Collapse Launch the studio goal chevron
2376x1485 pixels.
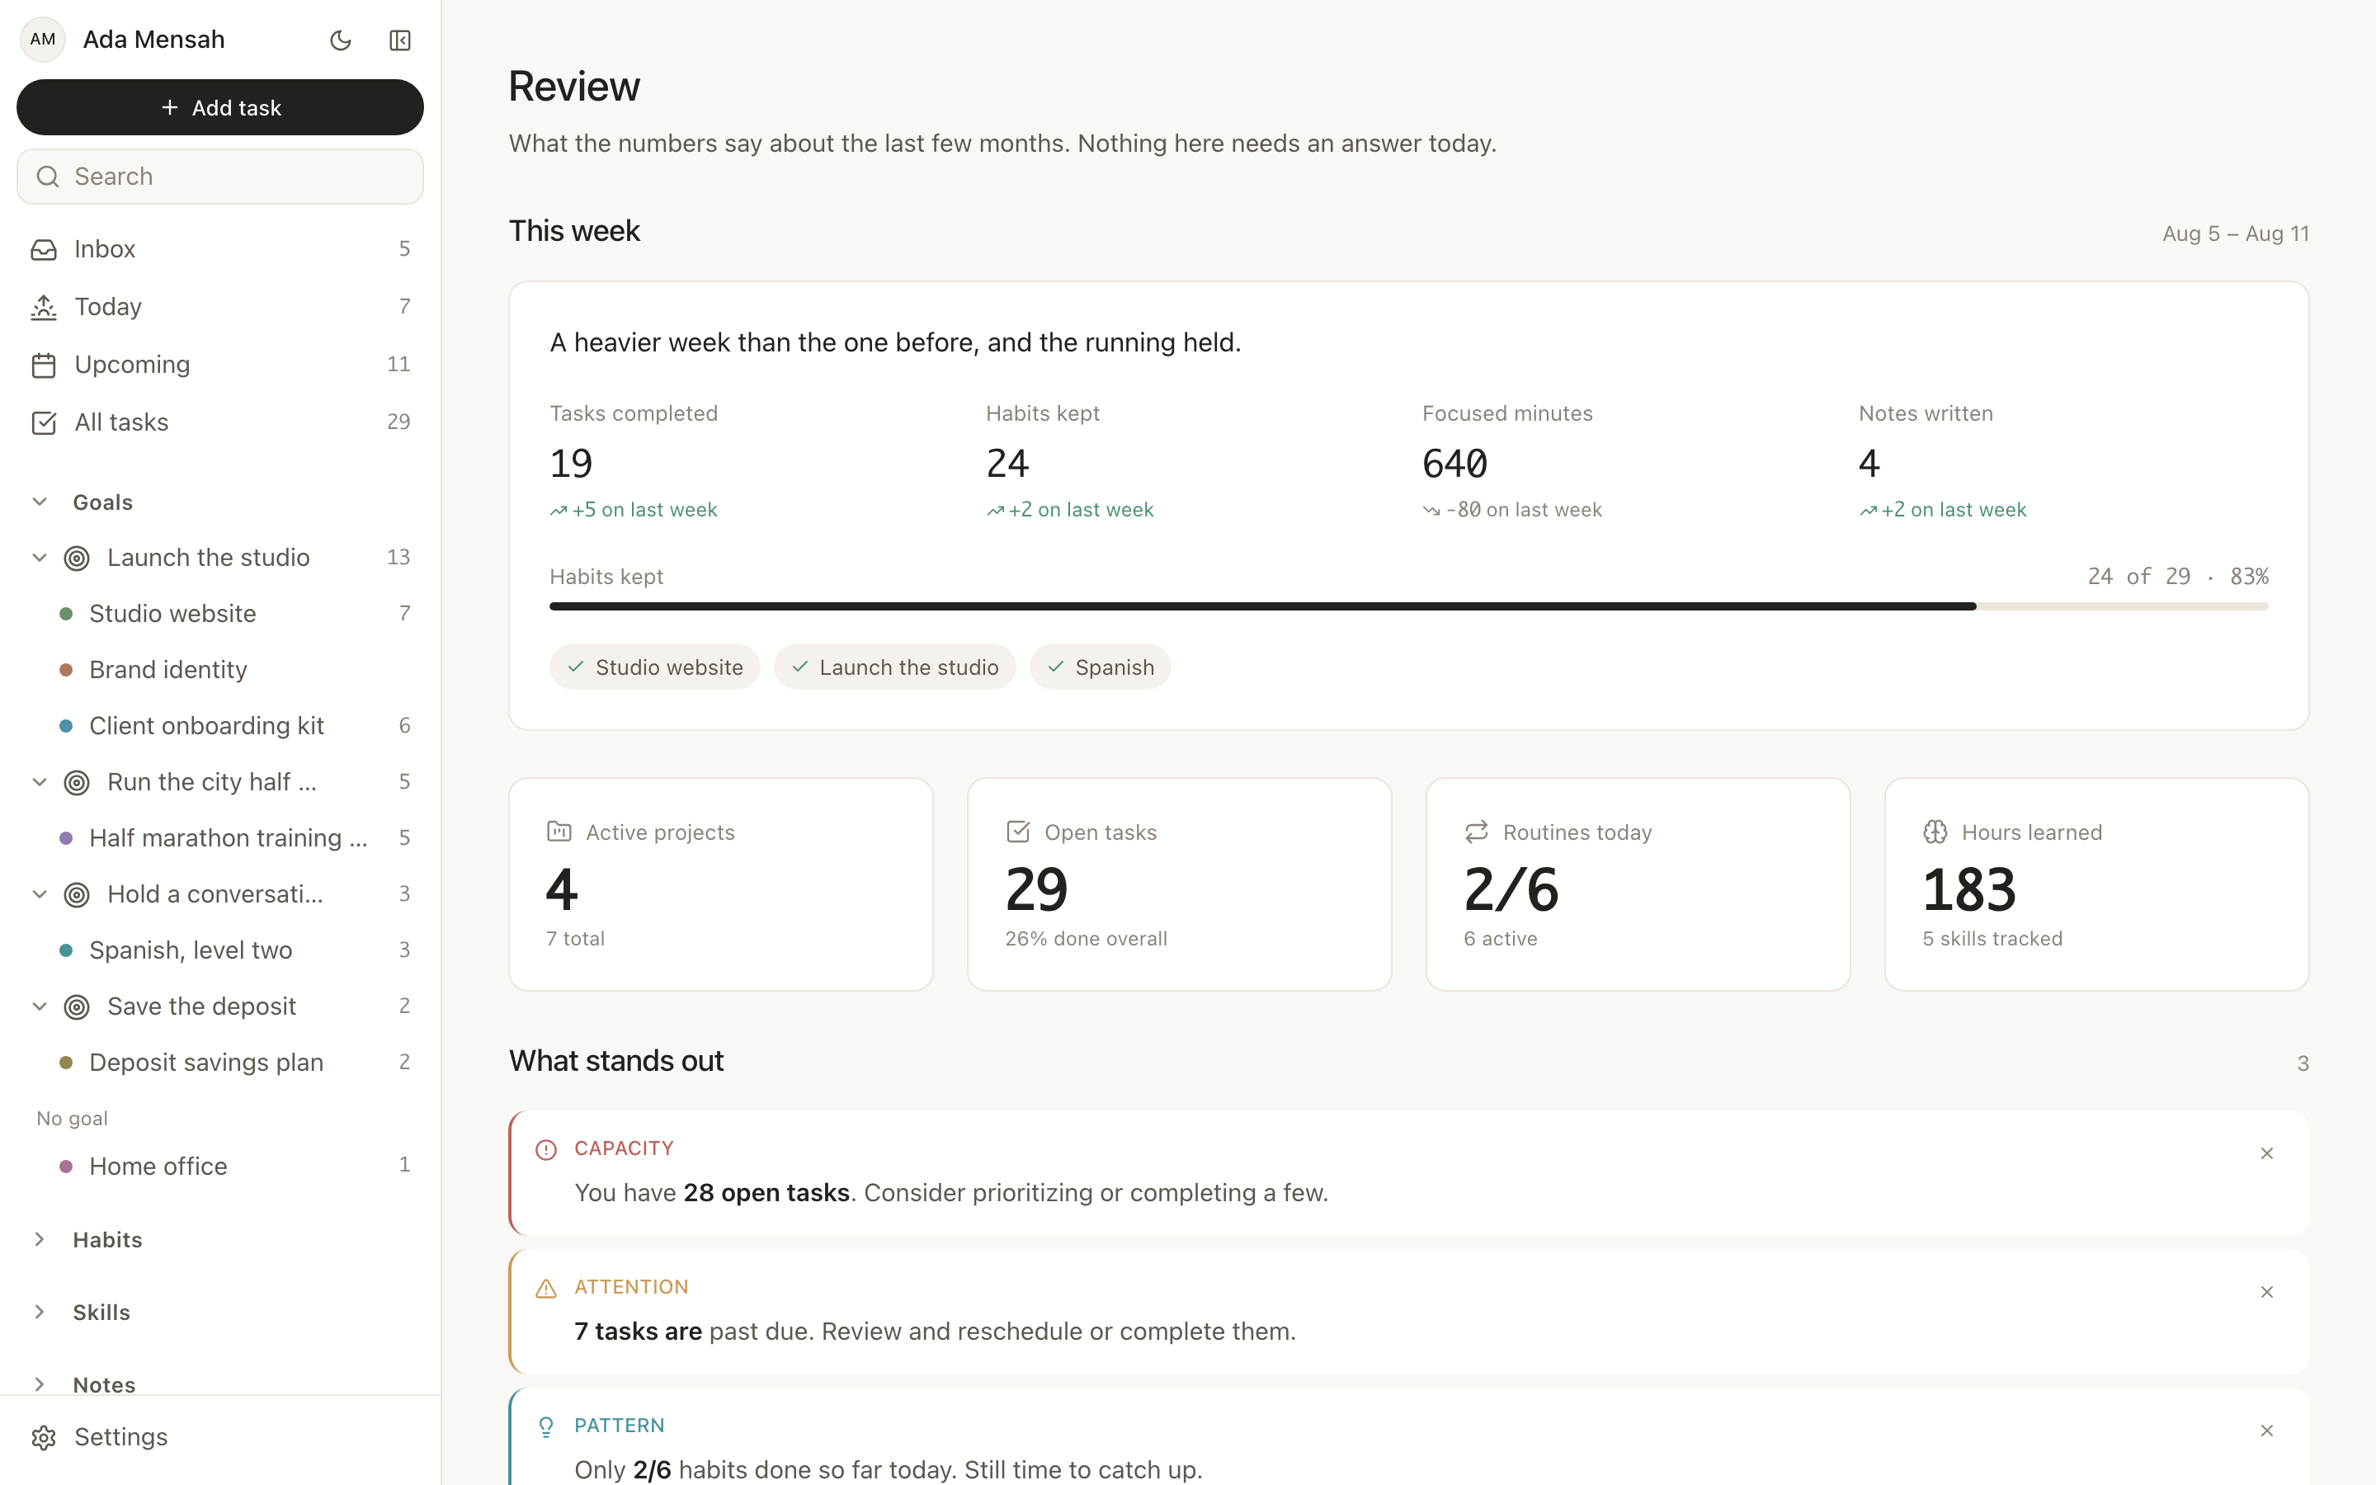click(40, 558)
